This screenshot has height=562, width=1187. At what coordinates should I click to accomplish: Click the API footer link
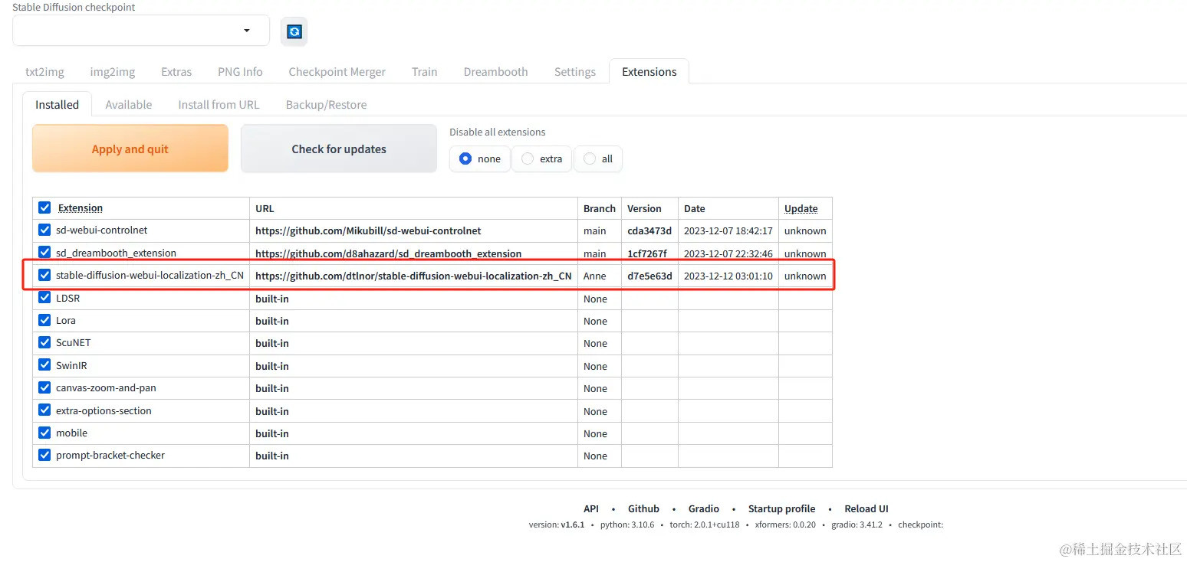pos(591,508)
